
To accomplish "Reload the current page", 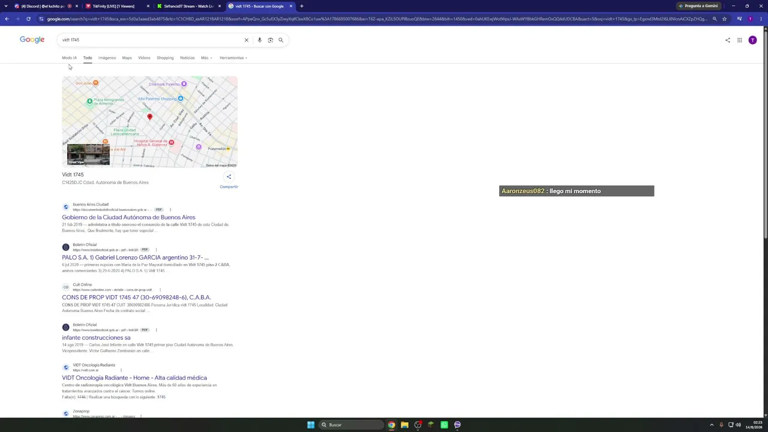I will 28,19.
